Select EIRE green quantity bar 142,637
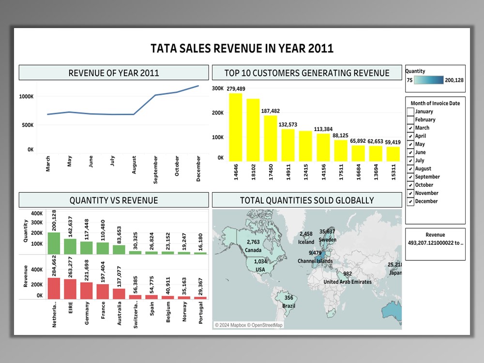This screenshot has height=363, width=484. [x=70, y=246]
